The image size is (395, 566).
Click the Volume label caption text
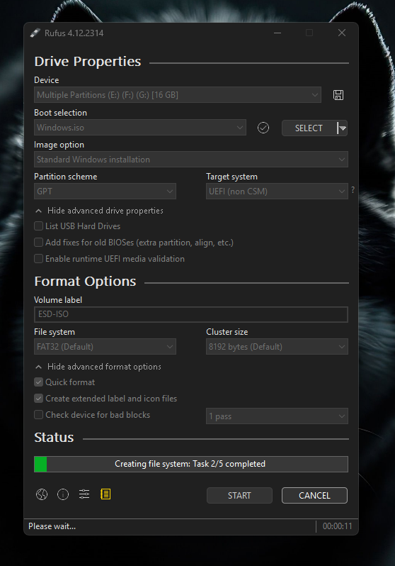[58, 300]
